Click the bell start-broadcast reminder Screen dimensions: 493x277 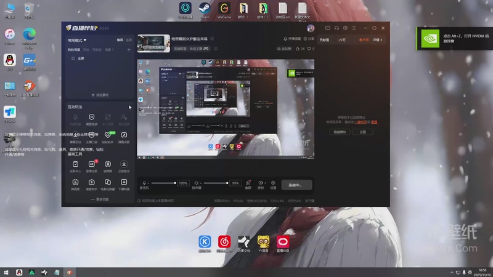tap(292, 39)
